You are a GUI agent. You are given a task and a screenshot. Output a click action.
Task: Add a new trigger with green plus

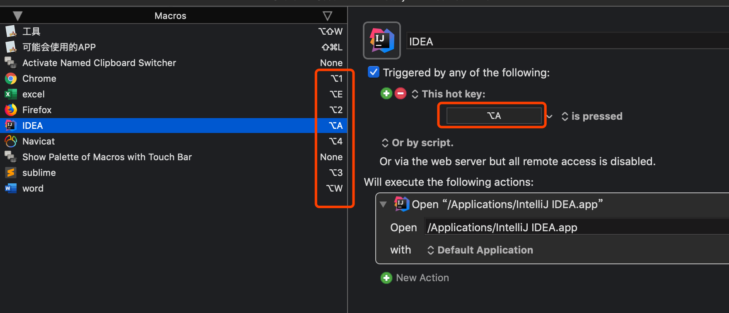(x=386, y=94)
